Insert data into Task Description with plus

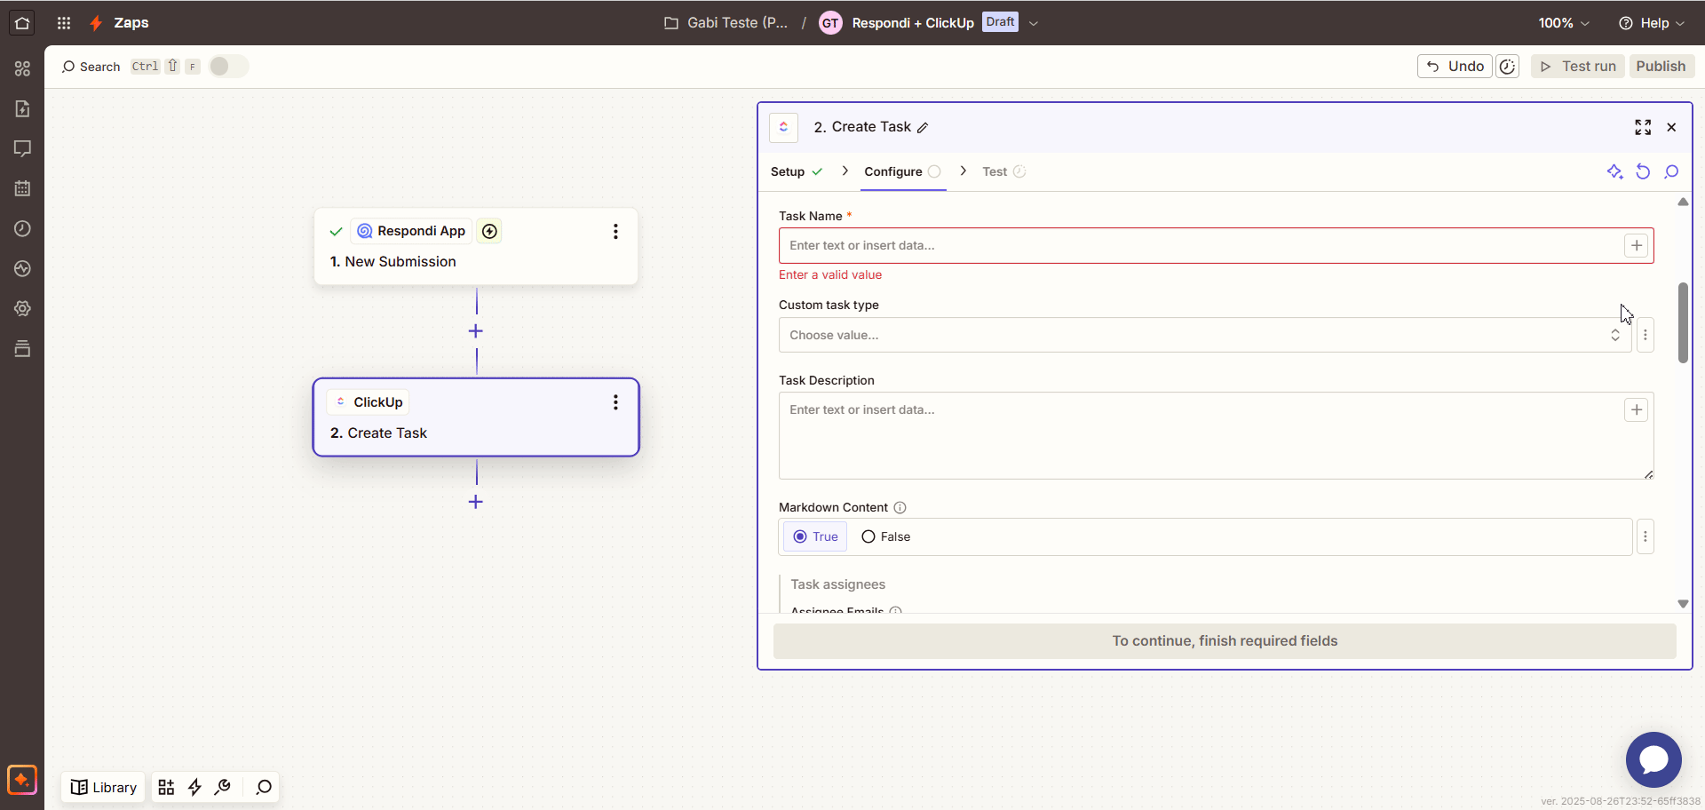[x=1636, y=409]
